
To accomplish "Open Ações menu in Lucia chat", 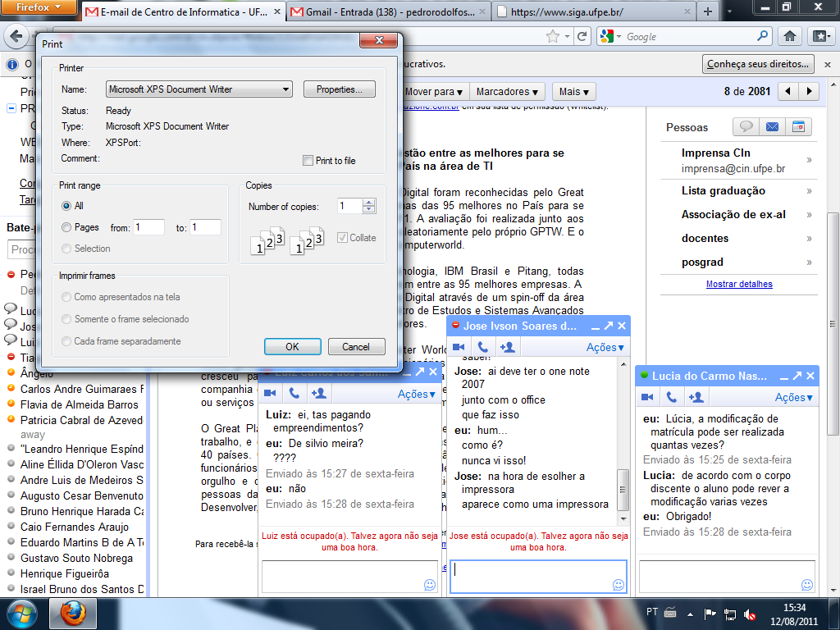I will [x=793, y=397].
